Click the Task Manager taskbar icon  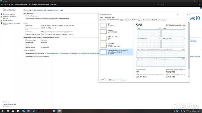[x=59, y=111]
